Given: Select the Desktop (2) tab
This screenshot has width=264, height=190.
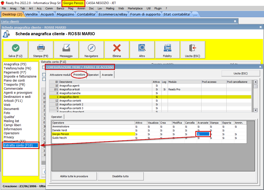Looking at the screenshot, I should [x=12, y=14].
